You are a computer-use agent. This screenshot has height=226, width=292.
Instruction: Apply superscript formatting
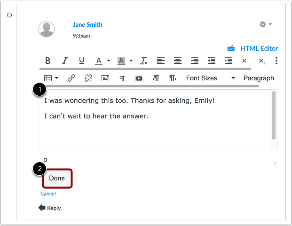(245, 60)
